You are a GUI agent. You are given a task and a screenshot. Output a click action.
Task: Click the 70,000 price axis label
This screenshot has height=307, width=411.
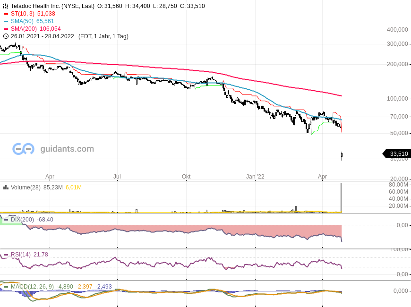(399, 116)
